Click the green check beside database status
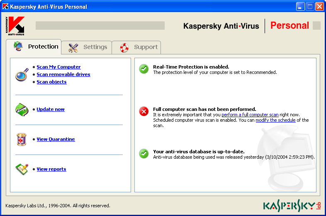This screenshot has width=326, height=216. (x=144, y=153)
